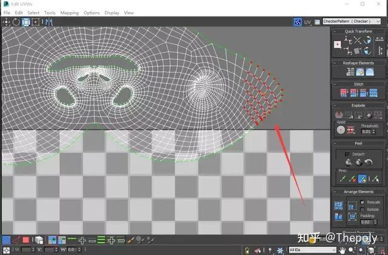388x255 pixels.
Task: Collapse the Reshape Elements rollout
Action: pyautogui.click(x=335, y=63)
